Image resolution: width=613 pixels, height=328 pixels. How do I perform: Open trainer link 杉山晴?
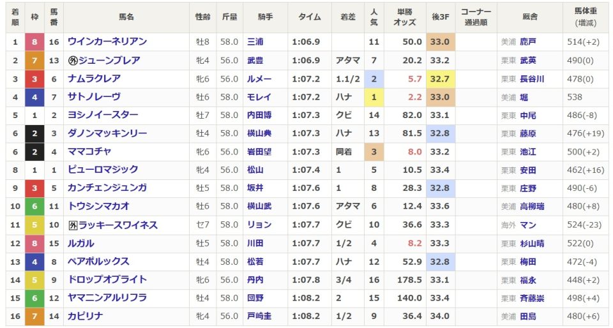click(532, 244)
